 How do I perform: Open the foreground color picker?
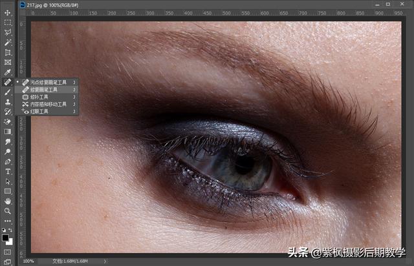[x=6, y=238]
